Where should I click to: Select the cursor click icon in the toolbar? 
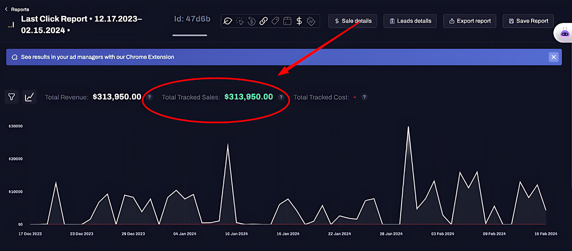[240, 21]
